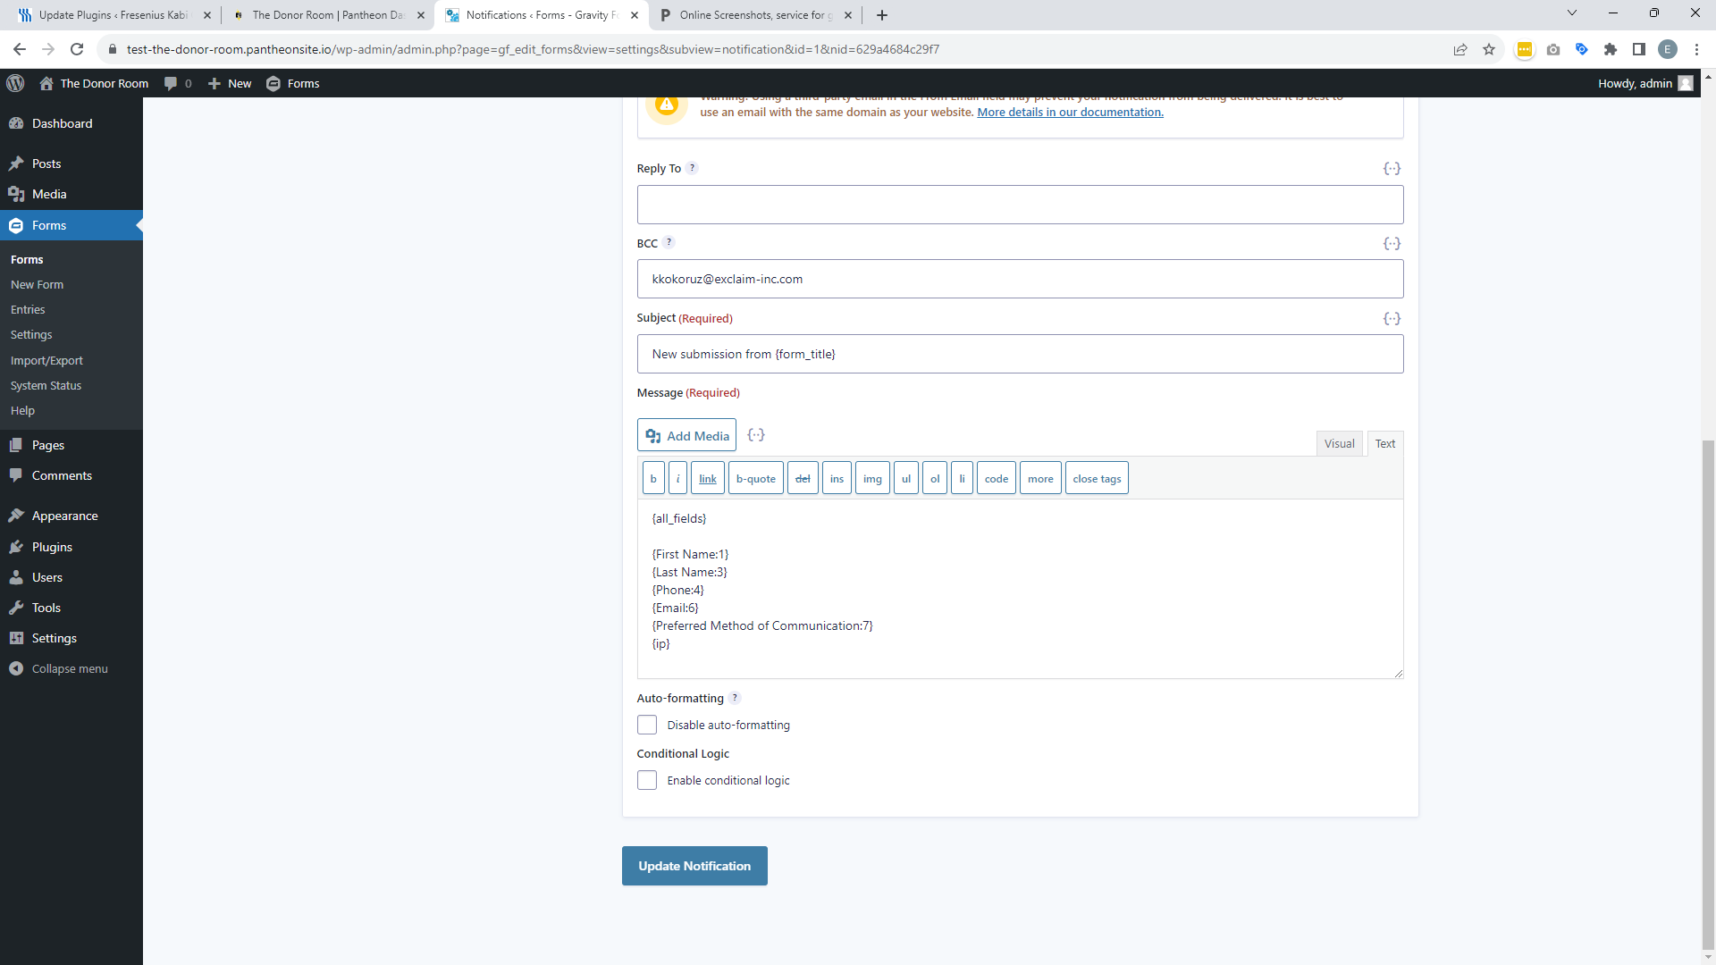Insert code tag with code button
The image size is (1716, 965).
click(997, 478)
